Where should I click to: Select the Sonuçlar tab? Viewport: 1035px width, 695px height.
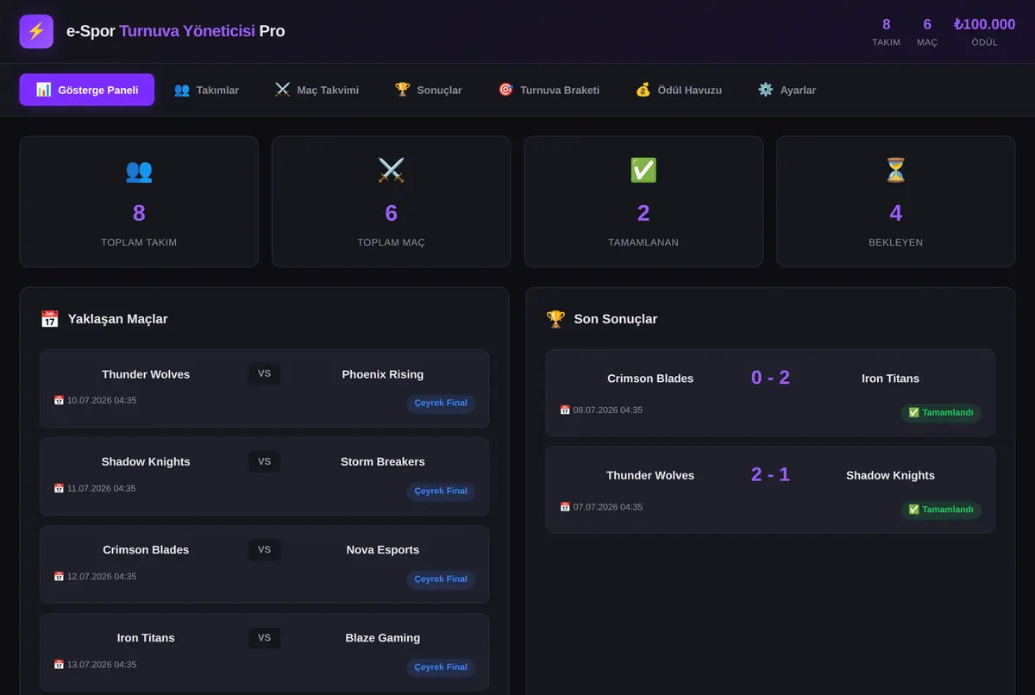pyautogui.click(x=429, y=90)
